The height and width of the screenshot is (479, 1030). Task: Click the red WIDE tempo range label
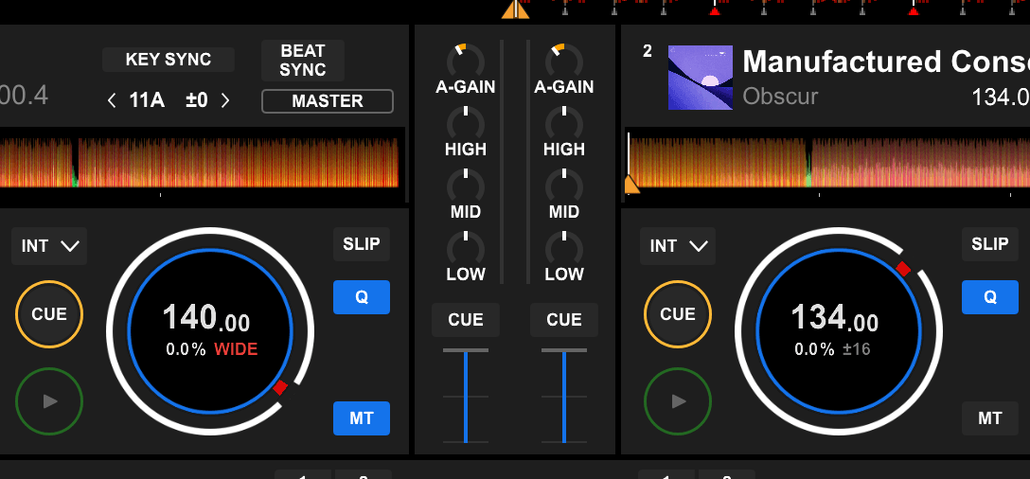(x=236, y=349)
